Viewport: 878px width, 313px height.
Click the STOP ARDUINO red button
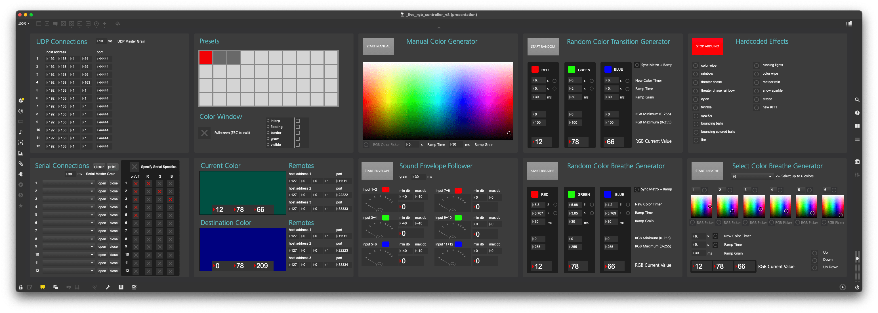coord(707,46)
